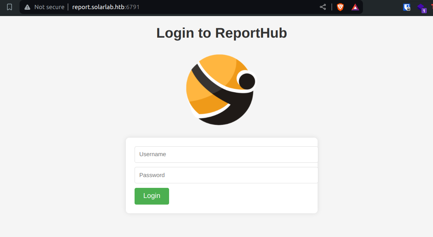This screenshot has width=433, height=237.
Task: Open the Brave Shields lion icon
Action: click(x=340, y=7)
